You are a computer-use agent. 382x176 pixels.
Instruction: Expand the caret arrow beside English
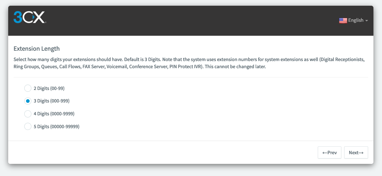click(366, 21)
